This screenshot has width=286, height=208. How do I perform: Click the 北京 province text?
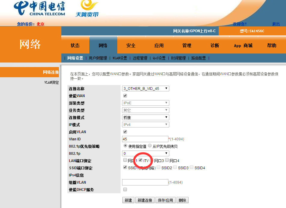[x=41, y=24]
